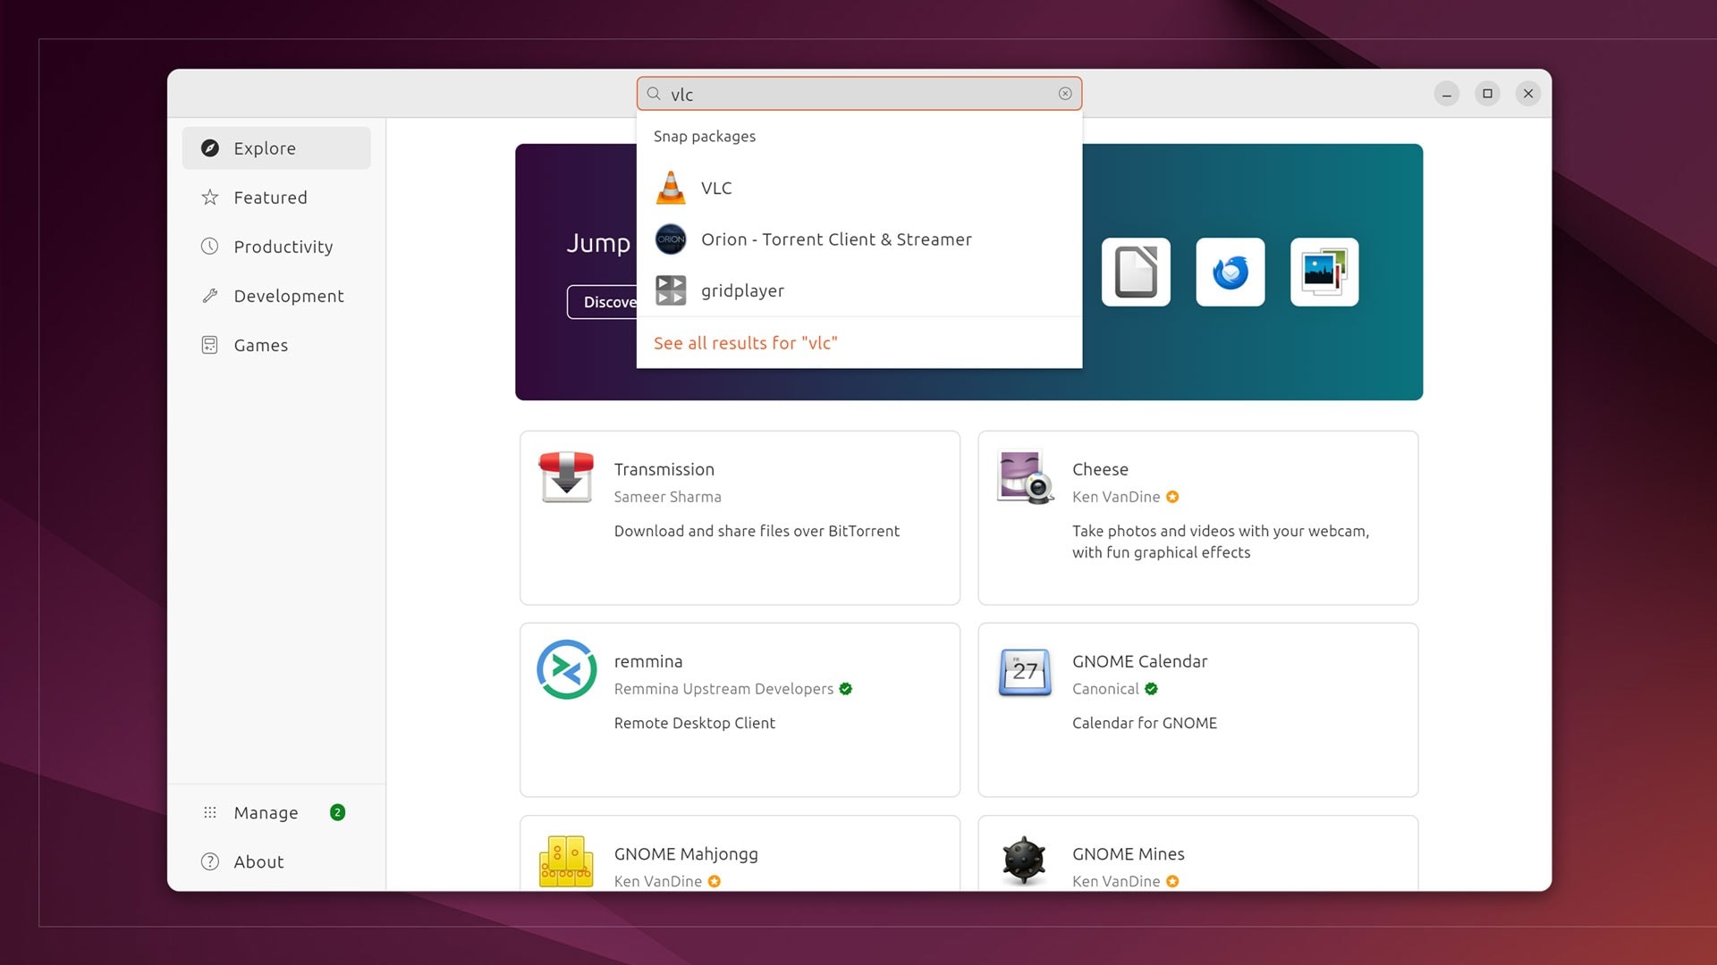Open the LibreOffice document icon in banner
This screenshot has width=1717, height=965.
[x=1136, y=272]
